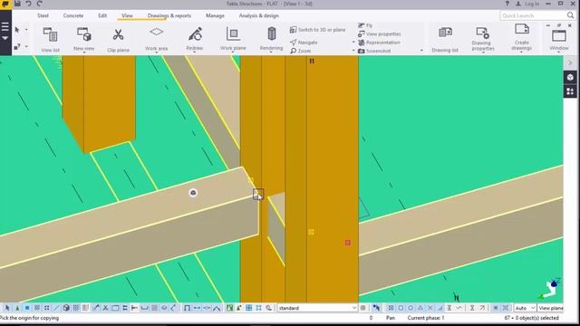This screenshot has width=580, height=326.
Task: Open the side pane cube icon
Action: 570,77
